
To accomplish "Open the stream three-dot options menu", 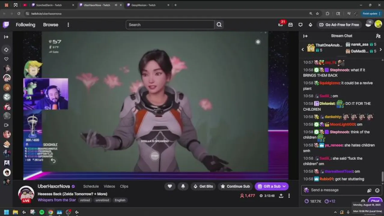I will (x=289, y=196).
